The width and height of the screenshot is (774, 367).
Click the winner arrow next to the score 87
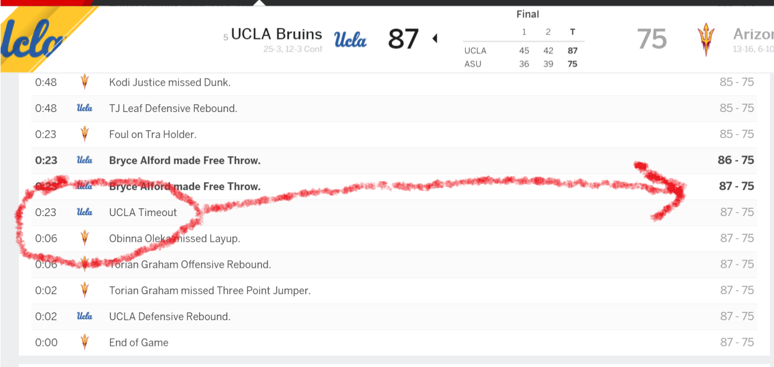(x=435, y=38)
